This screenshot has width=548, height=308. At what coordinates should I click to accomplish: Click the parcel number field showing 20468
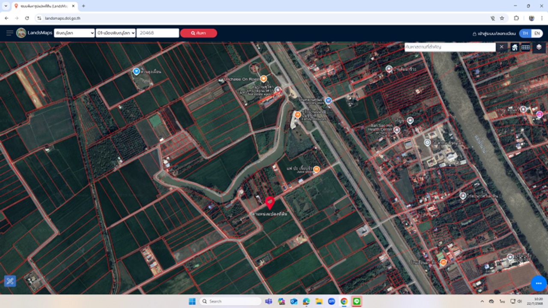158,33
